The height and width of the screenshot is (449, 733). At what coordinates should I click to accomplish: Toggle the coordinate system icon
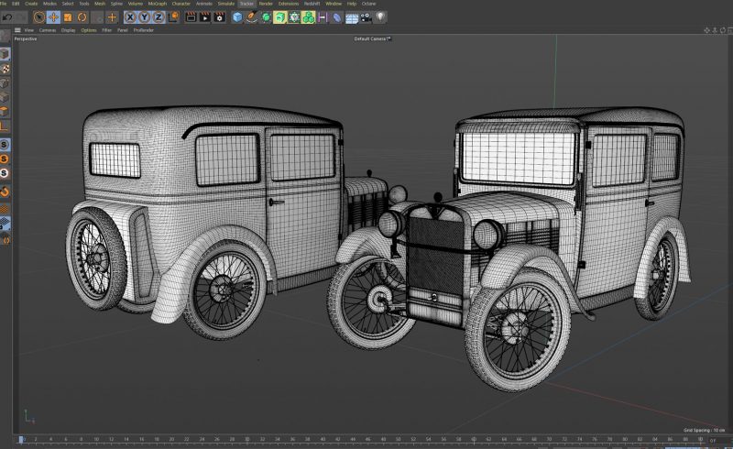tap(173, 17)
